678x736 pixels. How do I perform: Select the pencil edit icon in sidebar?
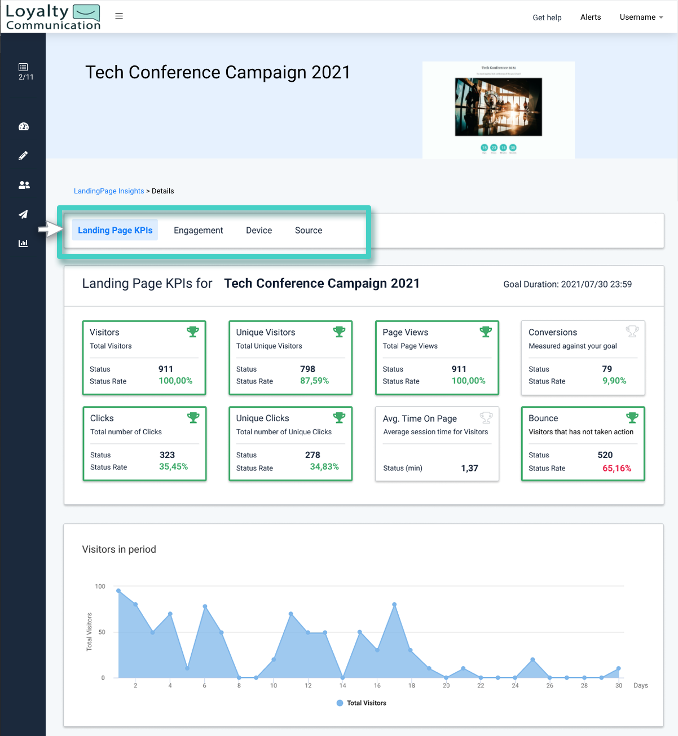tap(23, 156)
